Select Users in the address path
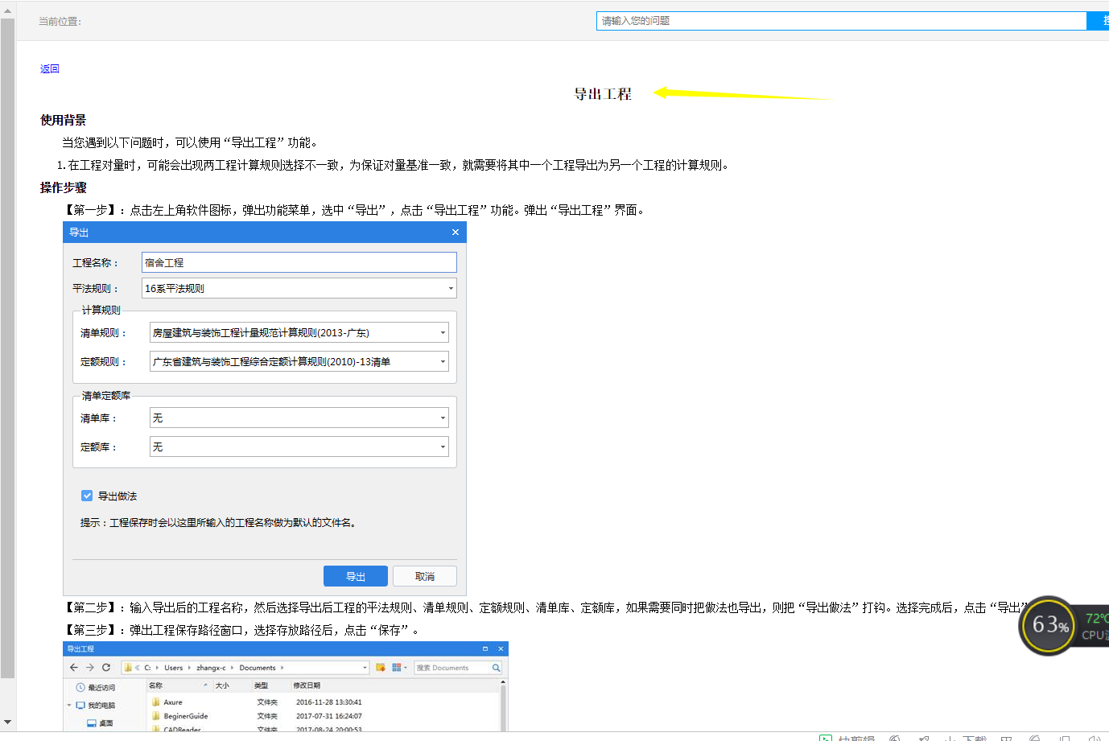The image size is (1109, 741). [x=174, y=668]
